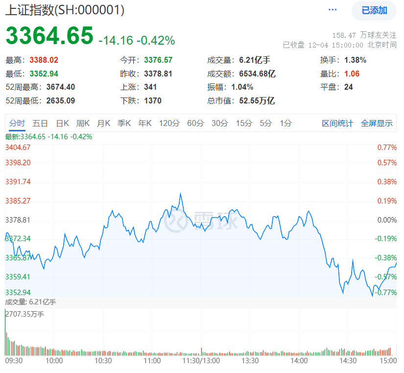
Task: Switch to the 五日 five-day chart tab
Action: (40, 124)
